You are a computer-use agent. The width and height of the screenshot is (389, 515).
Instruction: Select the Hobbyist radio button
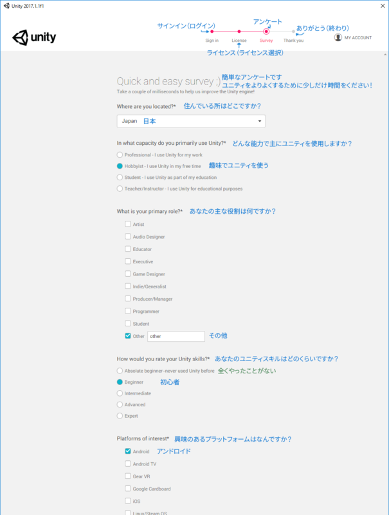[x=120, y=166]
